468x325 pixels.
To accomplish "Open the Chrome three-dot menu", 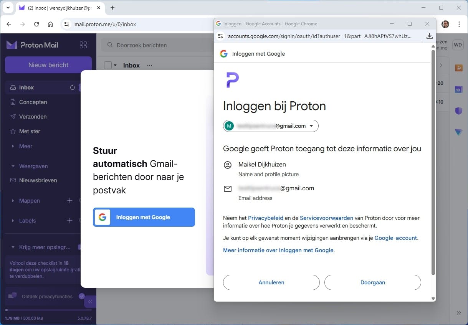I will pos(459,24).
